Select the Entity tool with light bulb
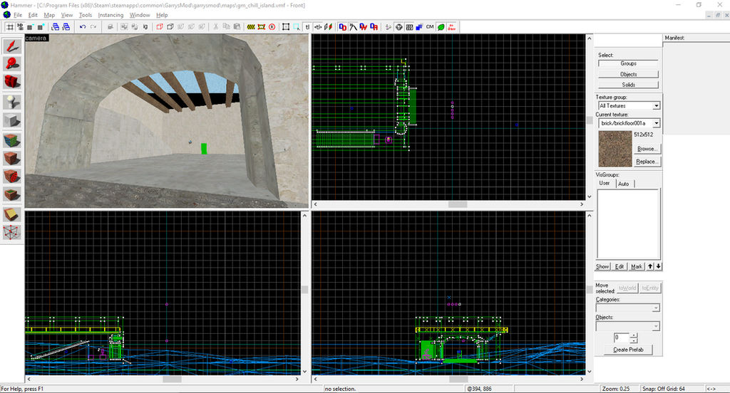This screenshot has height=393, width=730. (11, 101)
